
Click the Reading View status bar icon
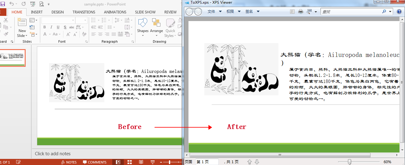(141, 162)
